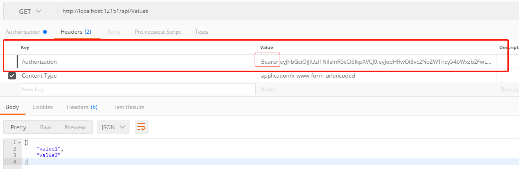Click the Authorization key cell
Viewport: 519px width, 169px height.
[x=138, y=62]
